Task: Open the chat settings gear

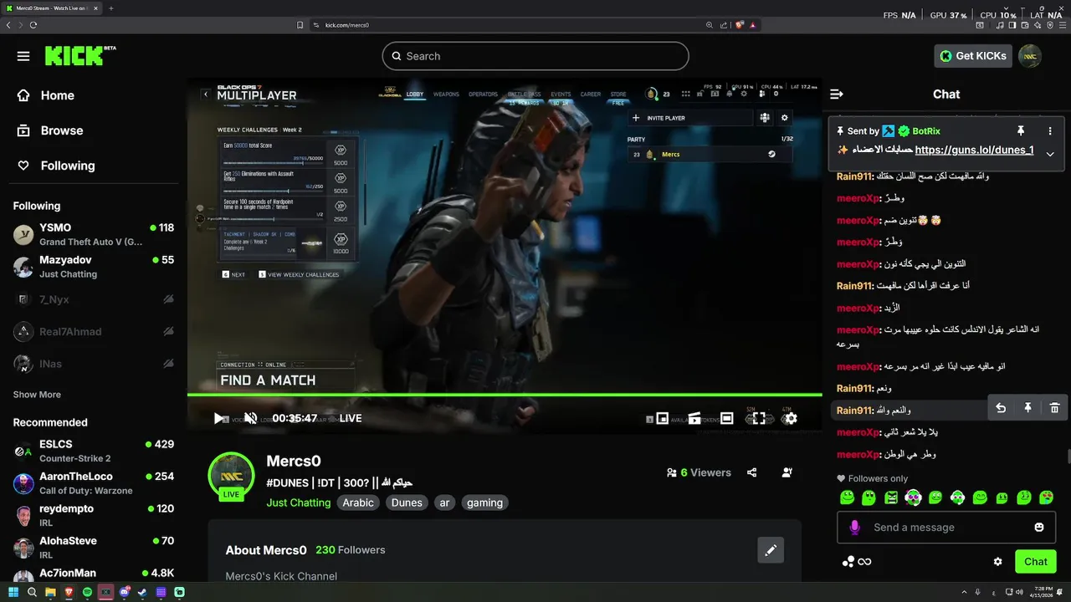Action: point(997,562)
